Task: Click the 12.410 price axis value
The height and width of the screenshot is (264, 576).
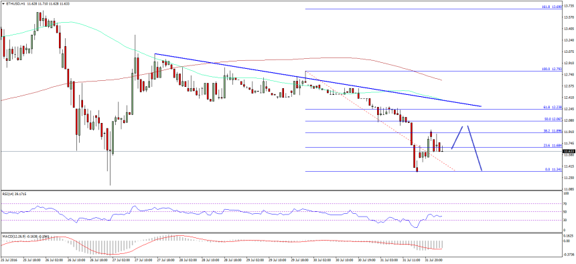Action: (570, 98)
